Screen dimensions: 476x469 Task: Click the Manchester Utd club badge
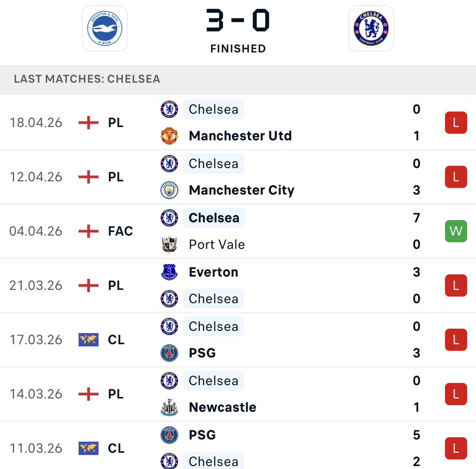tap(169, 136)
